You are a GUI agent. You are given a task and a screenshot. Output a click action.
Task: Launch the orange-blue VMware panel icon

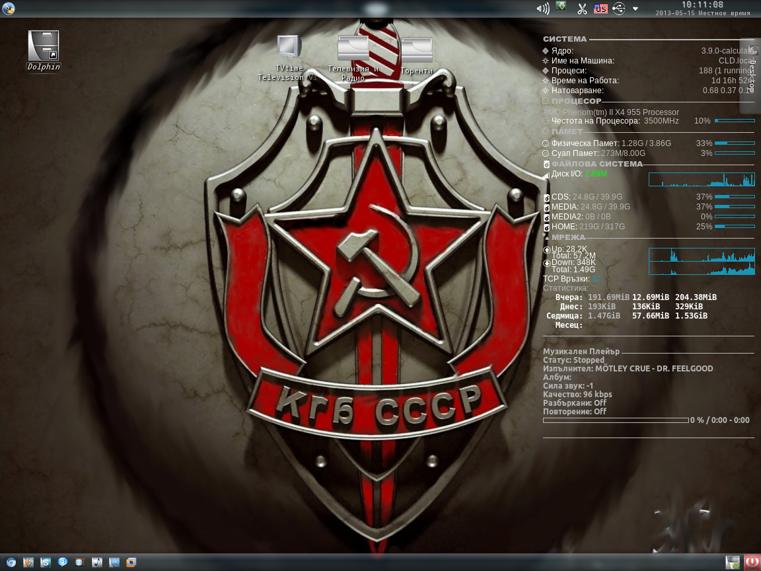[131, 562]
